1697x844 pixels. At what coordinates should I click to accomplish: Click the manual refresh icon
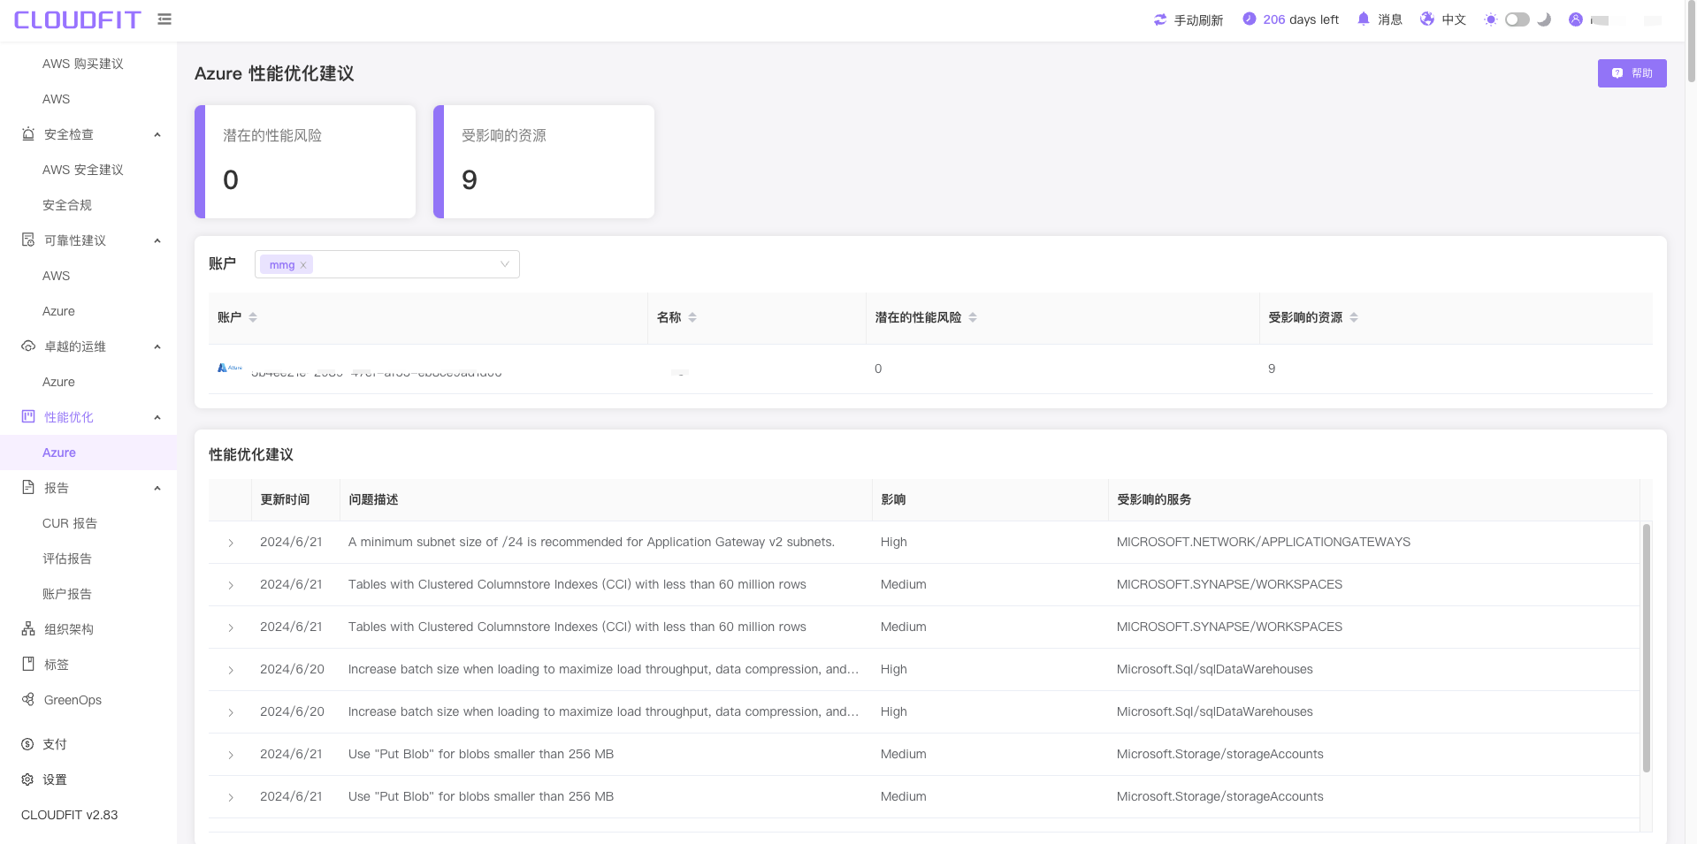(1160, 19)
